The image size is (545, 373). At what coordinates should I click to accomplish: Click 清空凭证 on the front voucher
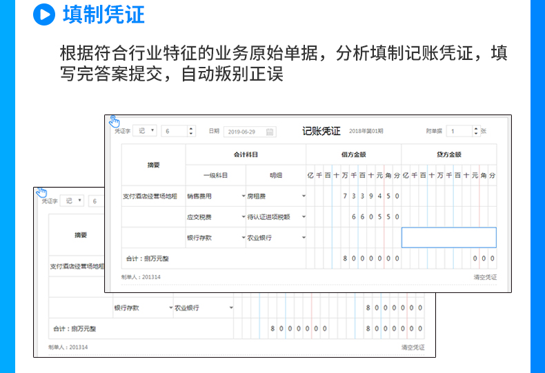click(x=484, y=277)
